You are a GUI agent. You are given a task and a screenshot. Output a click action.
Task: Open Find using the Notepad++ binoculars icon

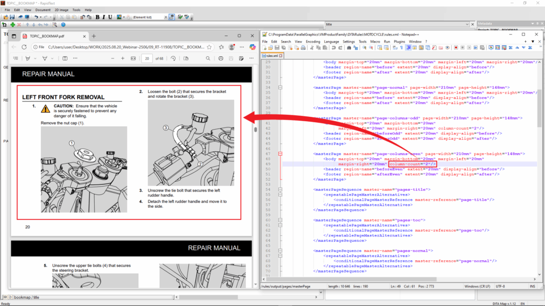(x=349, y=48)
